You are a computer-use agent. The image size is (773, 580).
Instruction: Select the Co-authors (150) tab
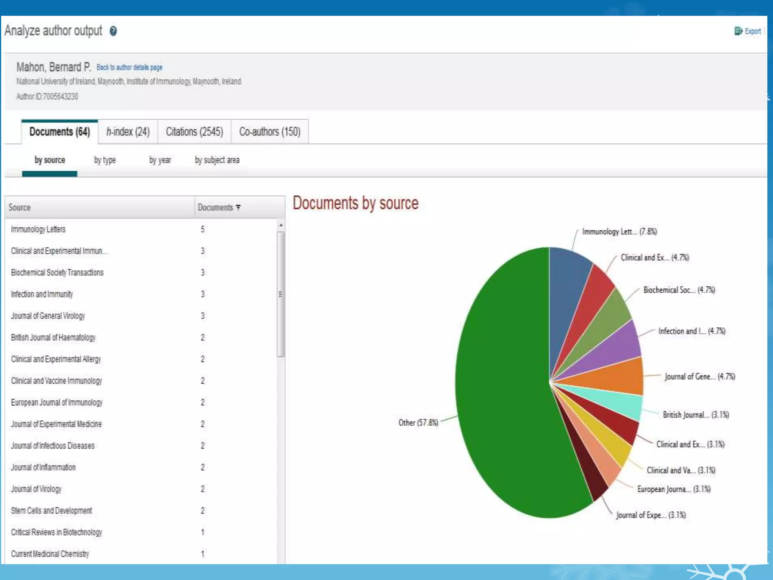click(x=269, y=132)
